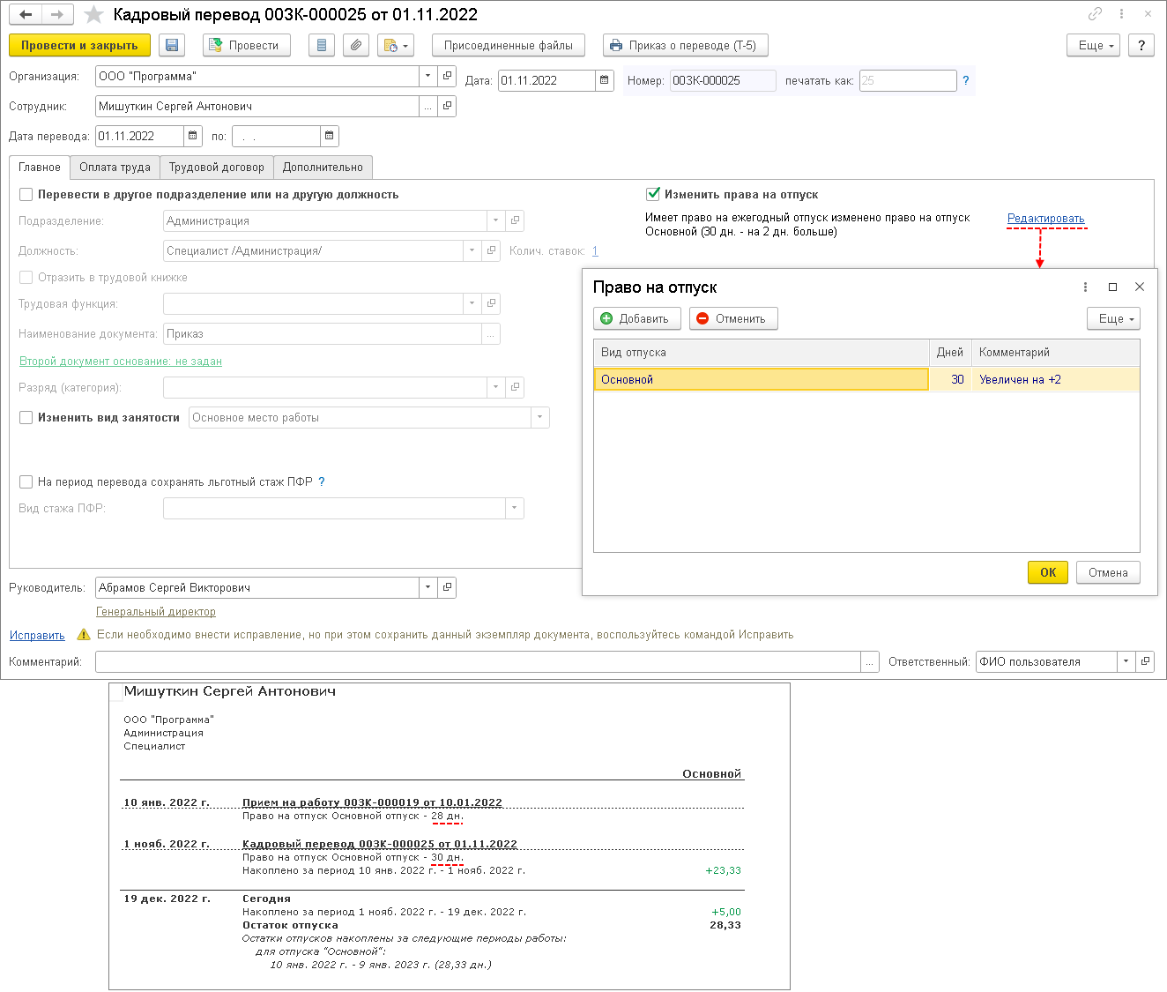Viewport: 1167px width, 992px height.
Task: Expand the Ответственный dropdown
Action: tap(1126, 661)
